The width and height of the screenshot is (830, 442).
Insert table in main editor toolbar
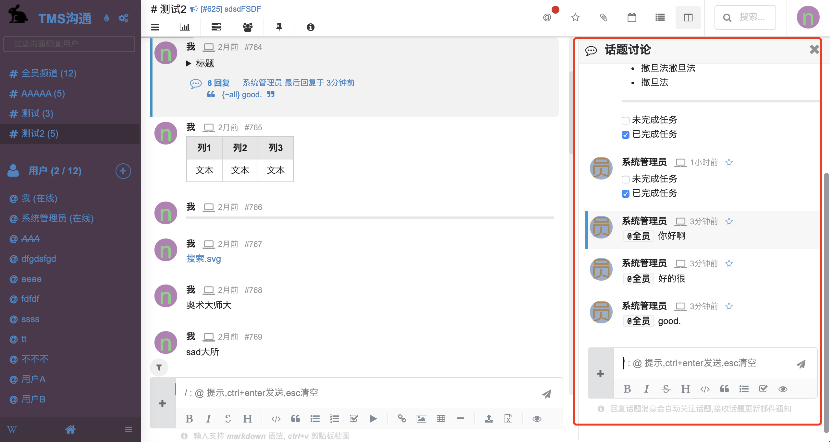[x=441, y=419]
